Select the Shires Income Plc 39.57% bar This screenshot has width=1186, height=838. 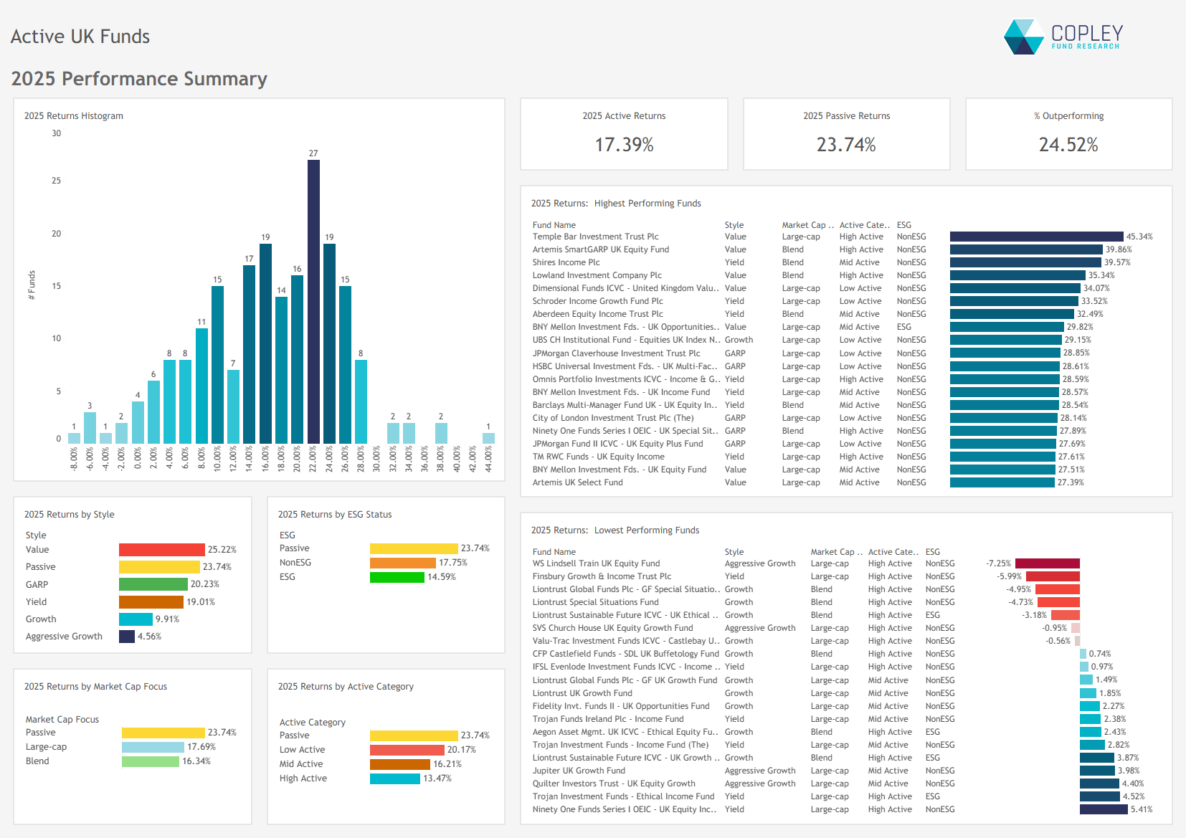click(x=1025, y=262)
